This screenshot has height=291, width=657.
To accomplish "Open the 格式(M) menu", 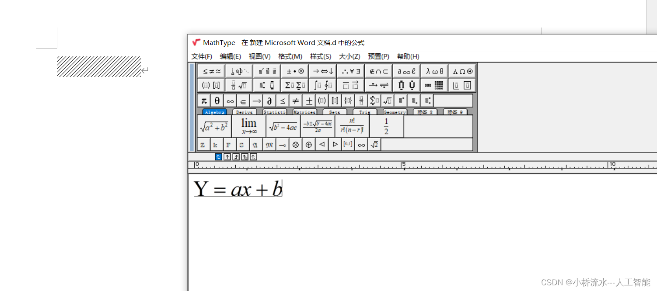I will pyautogui.click(x=290, y=56).
